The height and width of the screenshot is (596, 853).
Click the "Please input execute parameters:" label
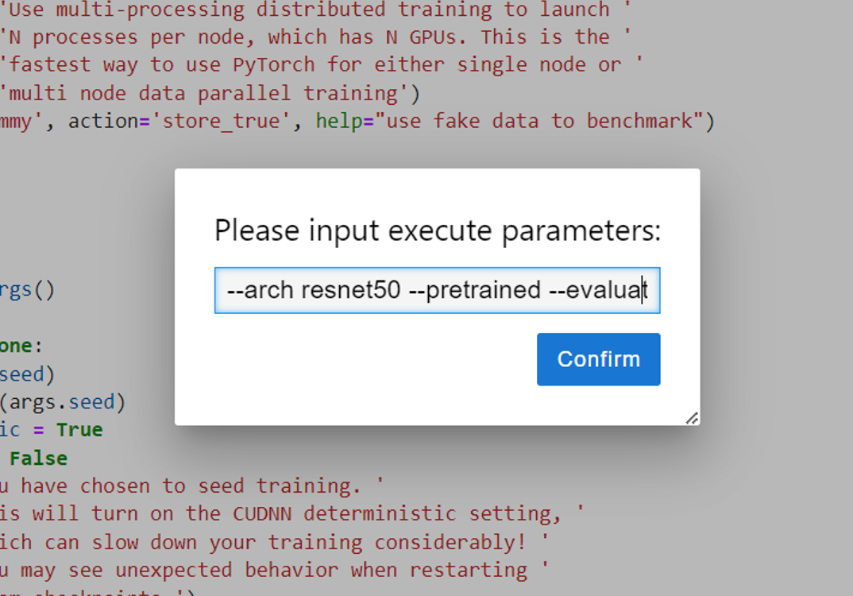437,230
